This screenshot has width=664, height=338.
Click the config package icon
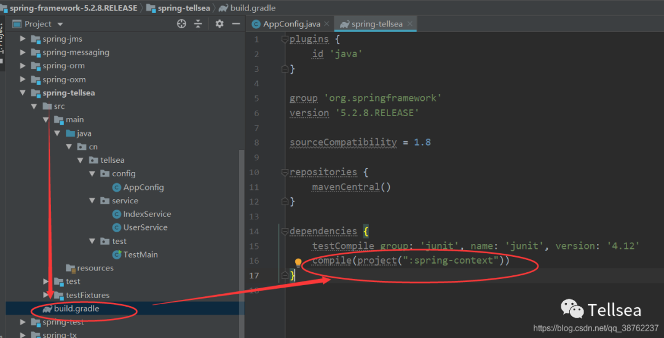105,174
